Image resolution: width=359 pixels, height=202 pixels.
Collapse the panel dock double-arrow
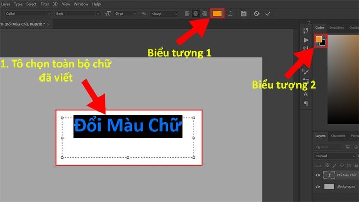tap(309, 21)
